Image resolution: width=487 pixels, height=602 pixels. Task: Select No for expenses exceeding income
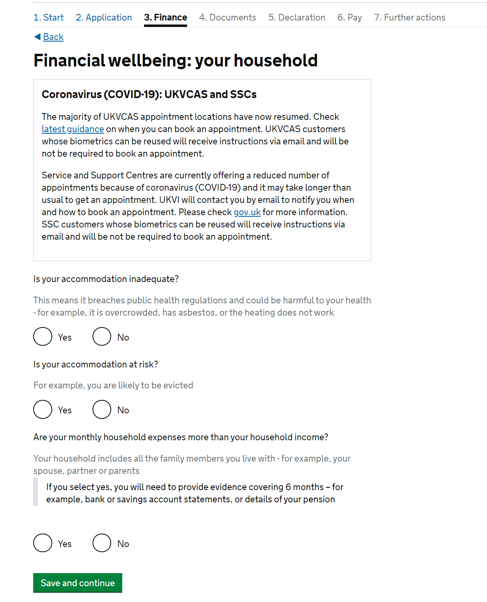click(102, 543)
